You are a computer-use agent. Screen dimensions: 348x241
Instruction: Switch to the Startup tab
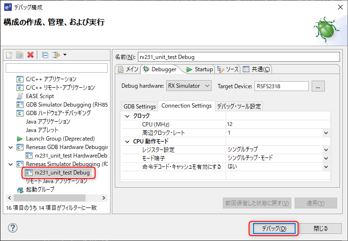pos(200,69)
